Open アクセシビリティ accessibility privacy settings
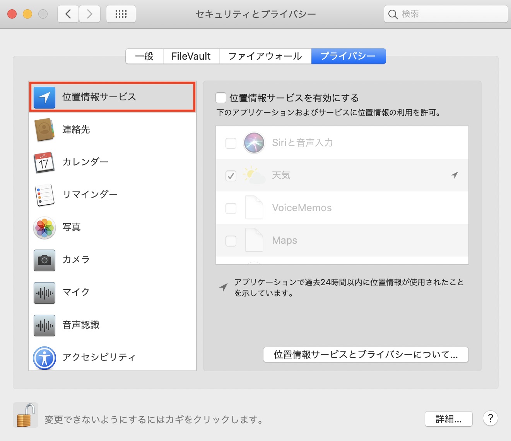The width and height of the screenshot is (511, 441). coord(99,357)
